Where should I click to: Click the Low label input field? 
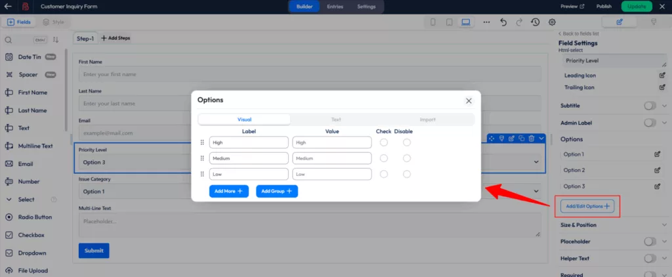tap(249, 174)
